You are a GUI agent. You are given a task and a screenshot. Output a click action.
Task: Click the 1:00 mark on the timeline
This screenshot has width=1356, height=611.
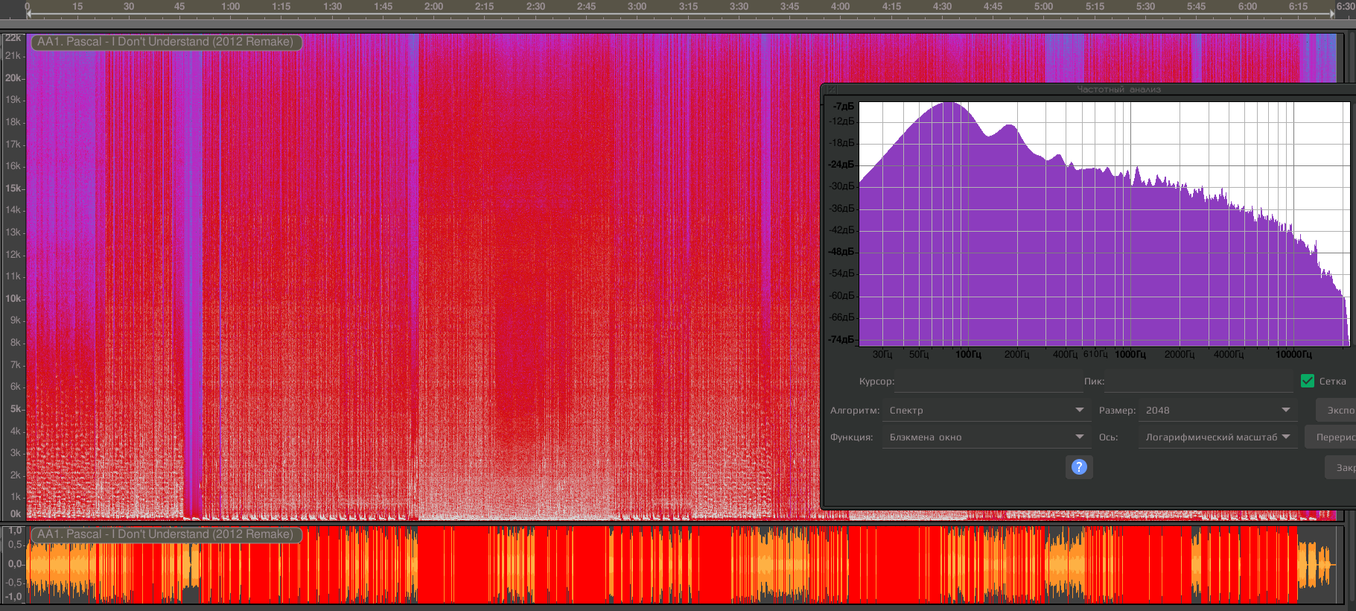(x=231, y=7)
